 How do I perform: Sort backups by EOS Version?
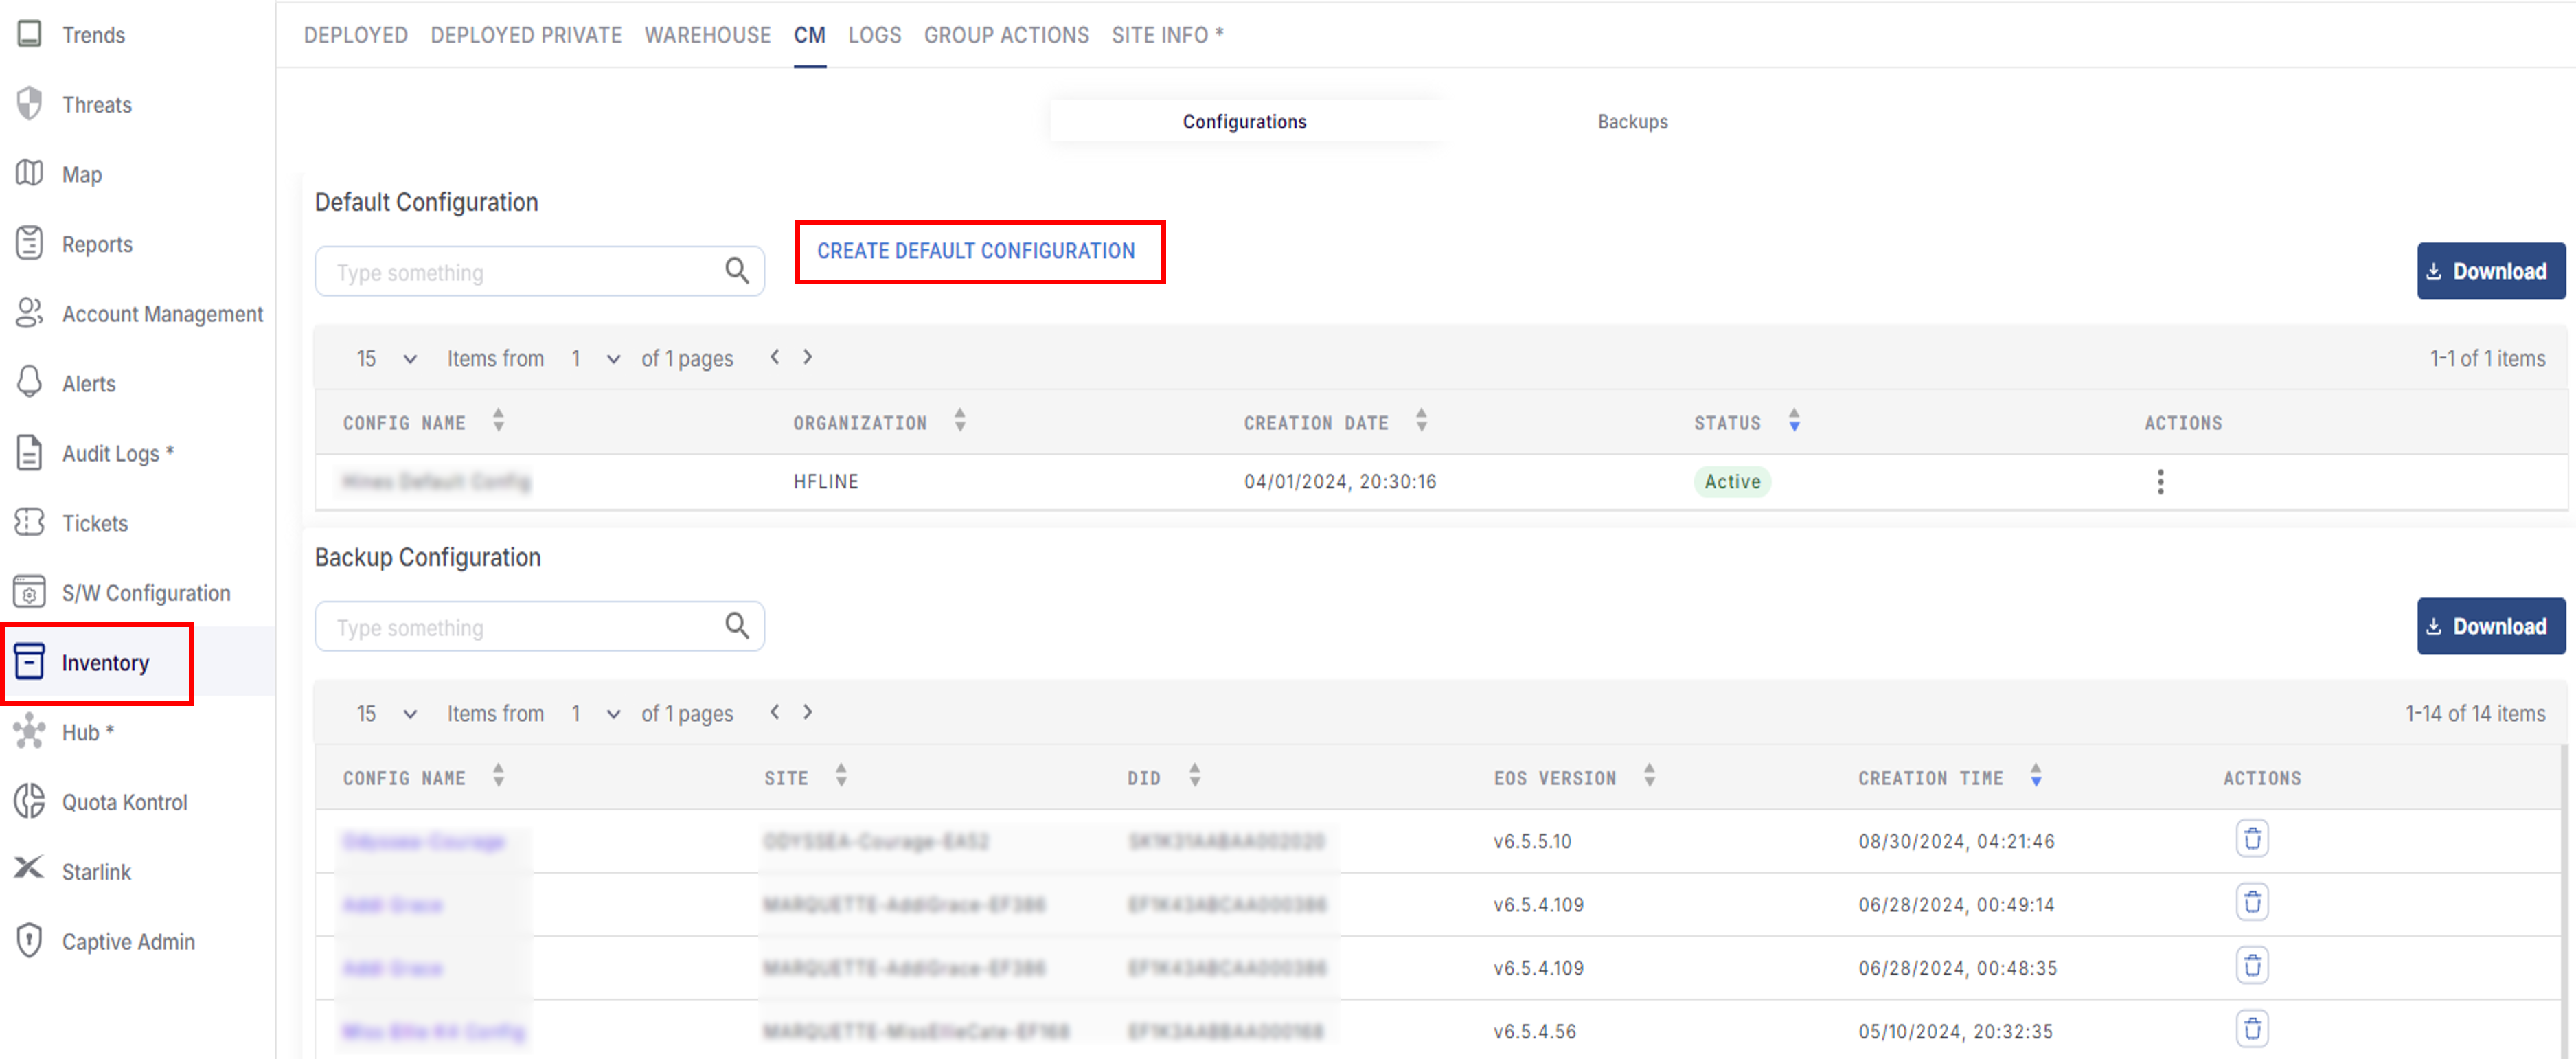(x=1649, y=777)
